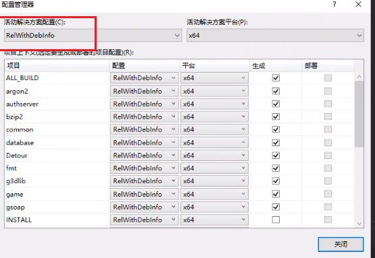
Task: Select the Detour project name
Action: [x=17, y=156]
